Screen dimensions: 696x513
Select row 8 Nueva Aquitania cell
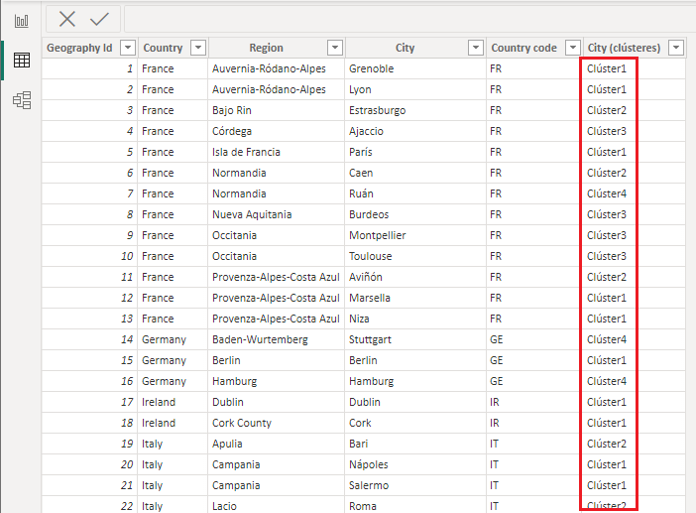[252, 214]
